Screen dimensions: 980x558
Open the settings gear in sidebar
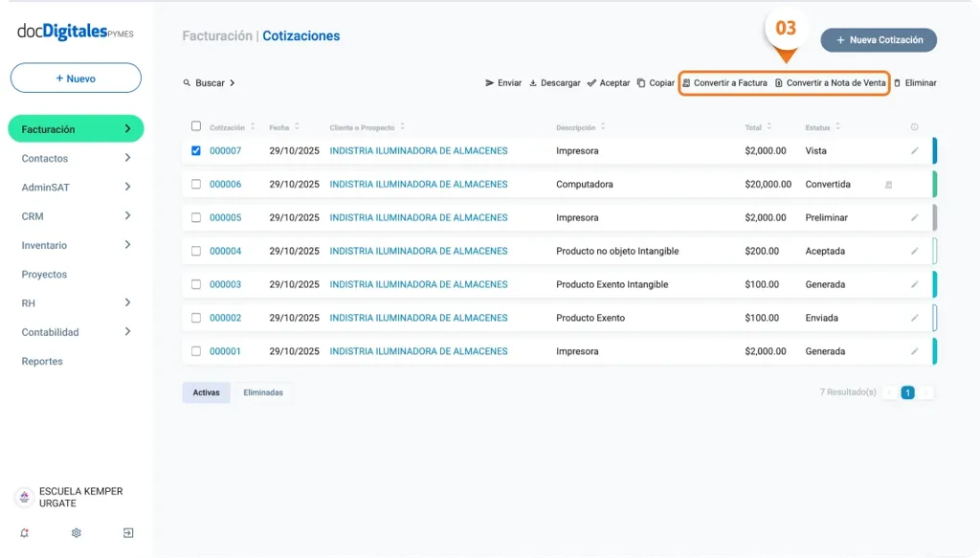coord(77,533)
